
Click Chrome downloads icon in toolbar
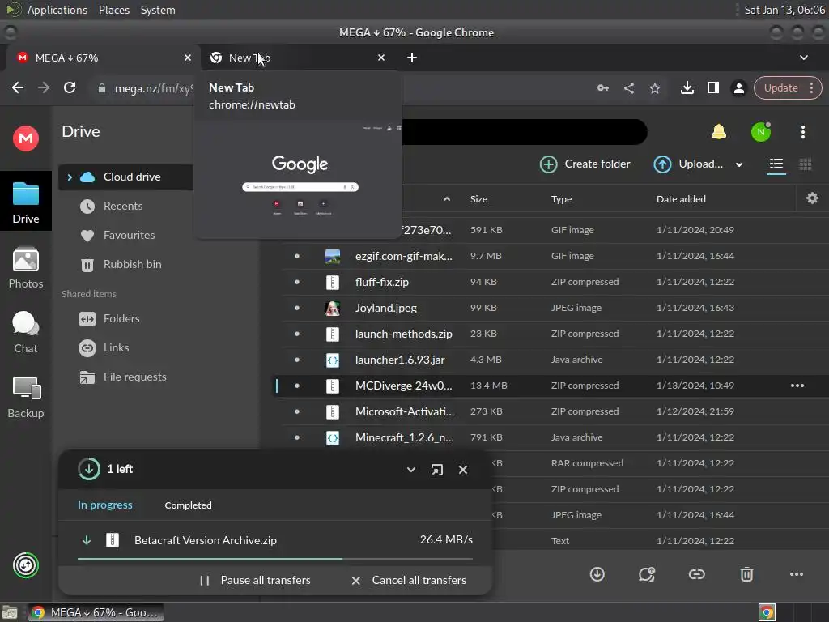687,87
